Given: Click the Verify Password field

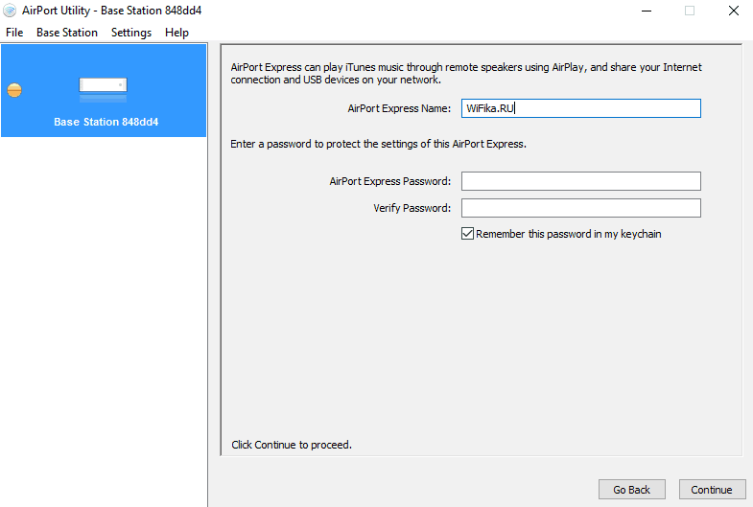Looking at the screenshot, I should point(581,208).
